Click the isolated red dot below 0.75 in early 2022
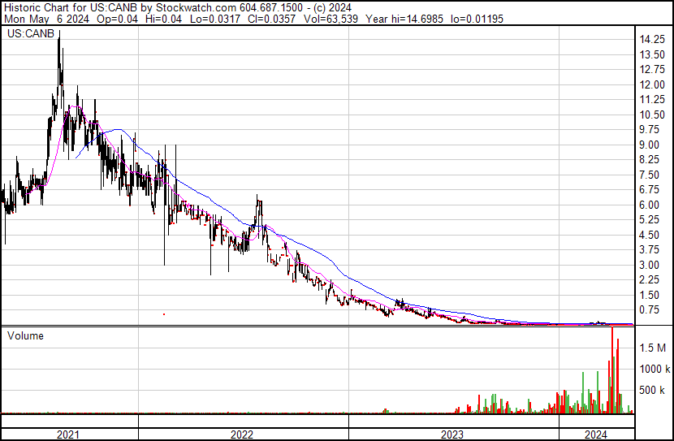The height and width of the screenshot is (441, 674). (164, 314)
